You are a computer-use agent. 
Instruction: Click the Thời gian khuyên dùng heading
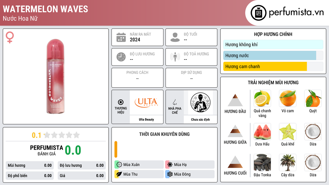click(164, 134)
